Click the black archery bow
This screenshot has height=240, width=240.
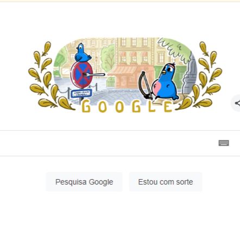coord(145,86)
